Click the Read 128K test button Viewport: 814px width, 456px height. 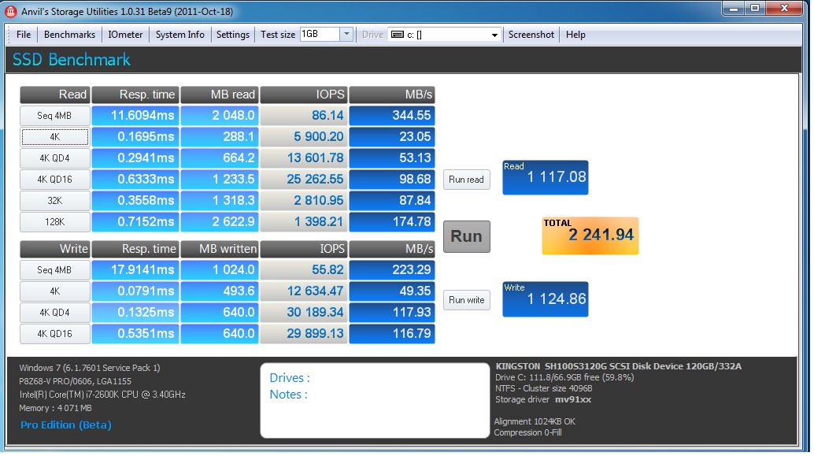(55, 222)
